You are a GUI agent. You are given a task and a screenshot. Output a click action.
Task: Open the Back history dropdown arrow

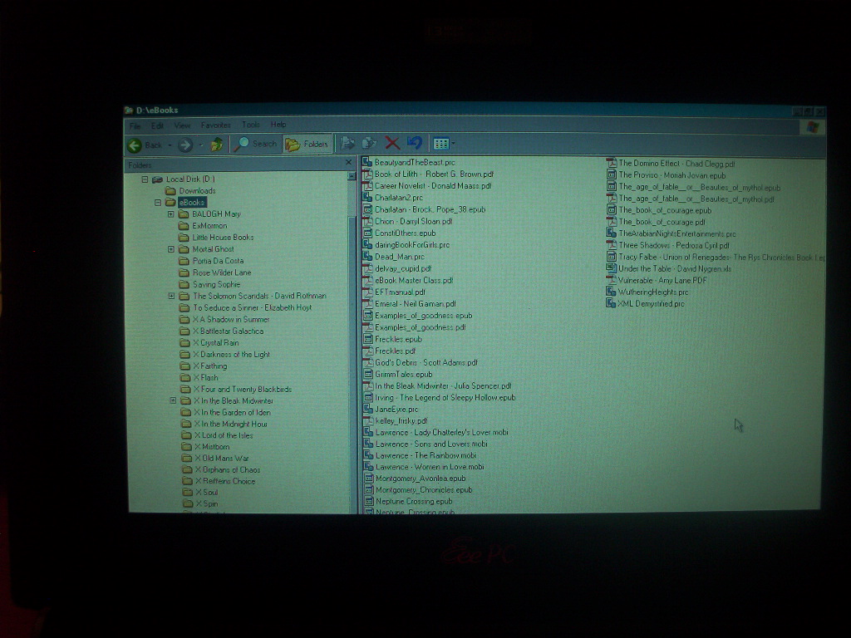click(170, 145)
